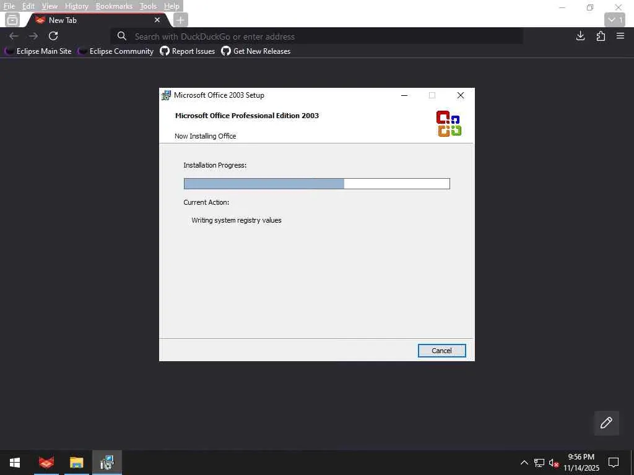The image size is (634, 475).
Task: Open Eclipse Community bookmark
Action: pyautogui.click(x=116, y=51)
